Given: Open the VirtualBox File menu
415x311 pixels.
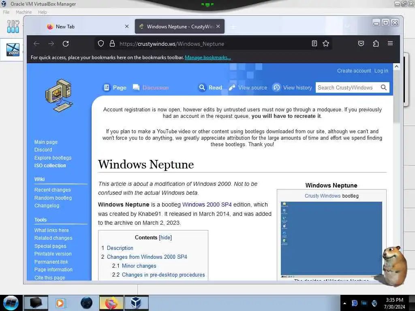Looking at the screenshot, I should click(6, 12).
